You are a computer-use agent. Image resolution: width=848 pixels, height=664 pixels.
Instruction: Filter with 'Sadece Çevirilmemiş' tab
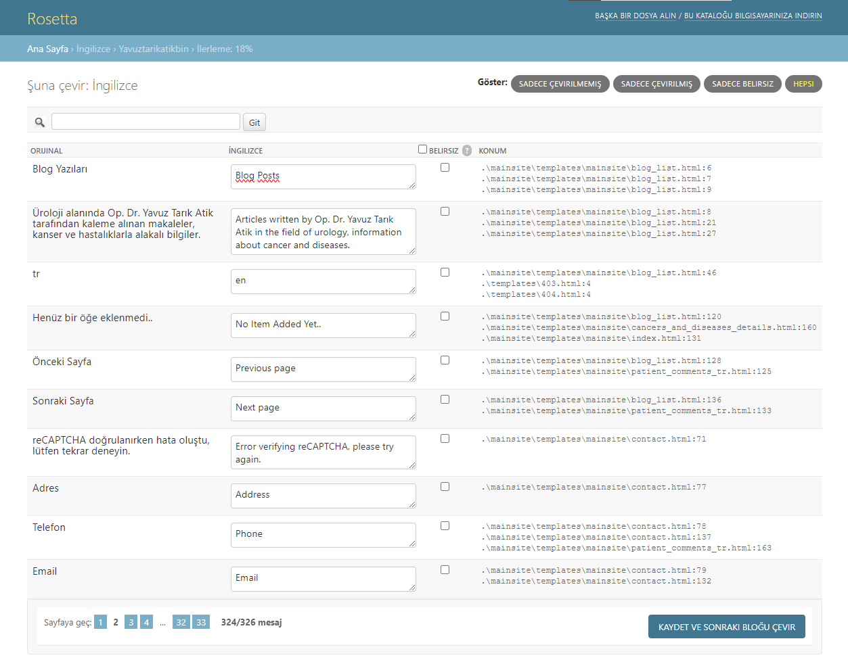tap(560, 84)
